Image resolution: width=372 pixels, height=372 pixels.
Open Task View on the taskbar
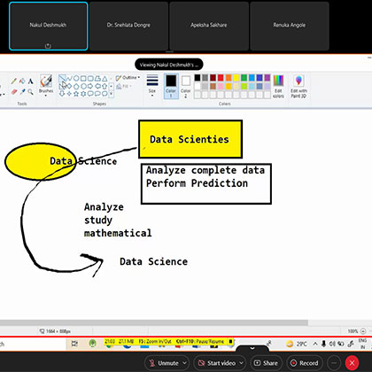point(74,344)
